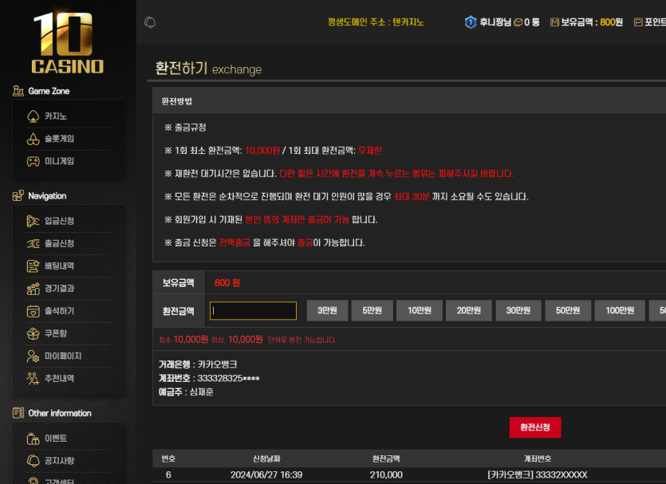Click the mail envelope icon in header
Viewport: 666px width, 484px height.
(x=518, y=22)
